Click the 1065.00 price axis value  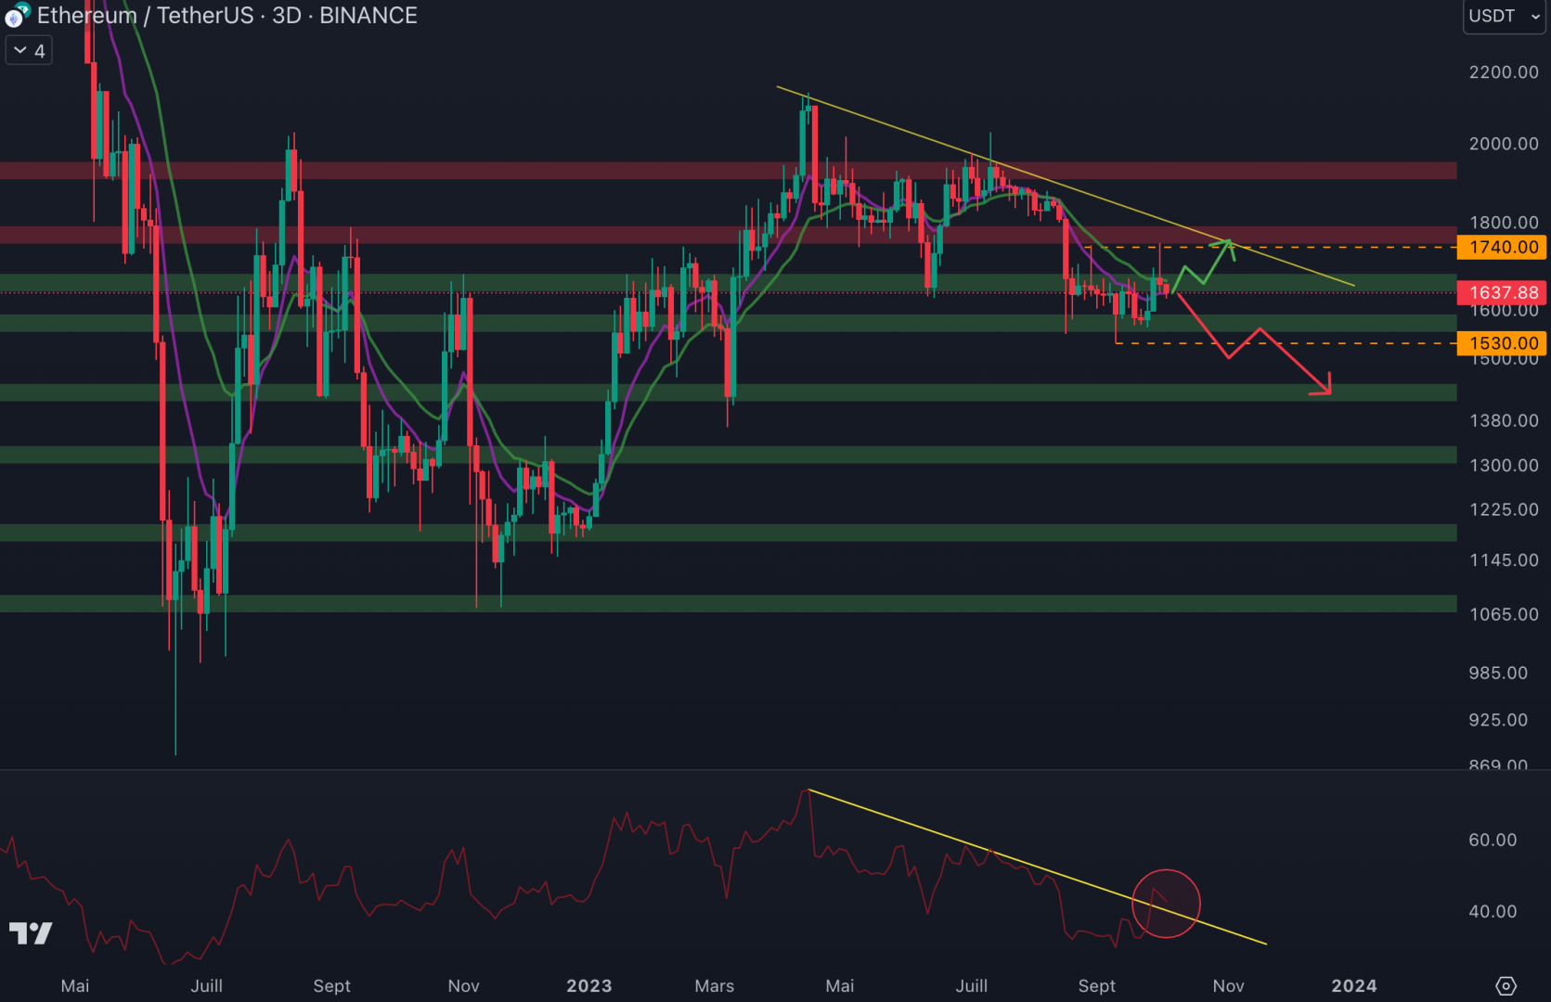pos(1504,615)
